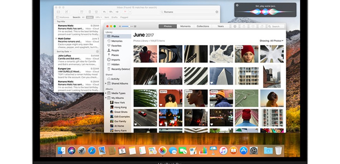Open Reminders app in Dock
Screen dimensions: 340x164
(x=142, y=150)
